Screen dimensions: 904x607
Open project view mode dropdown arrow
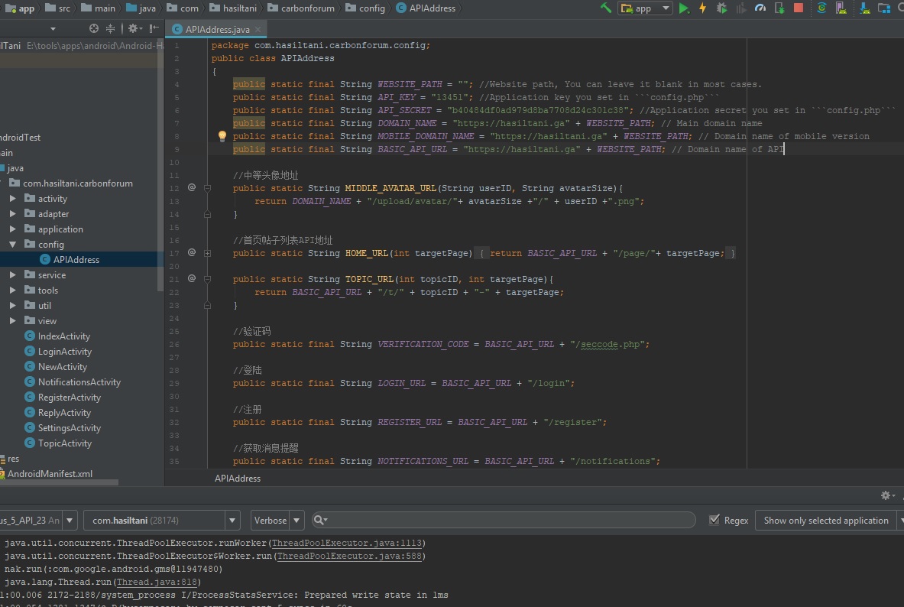point(53,29)
